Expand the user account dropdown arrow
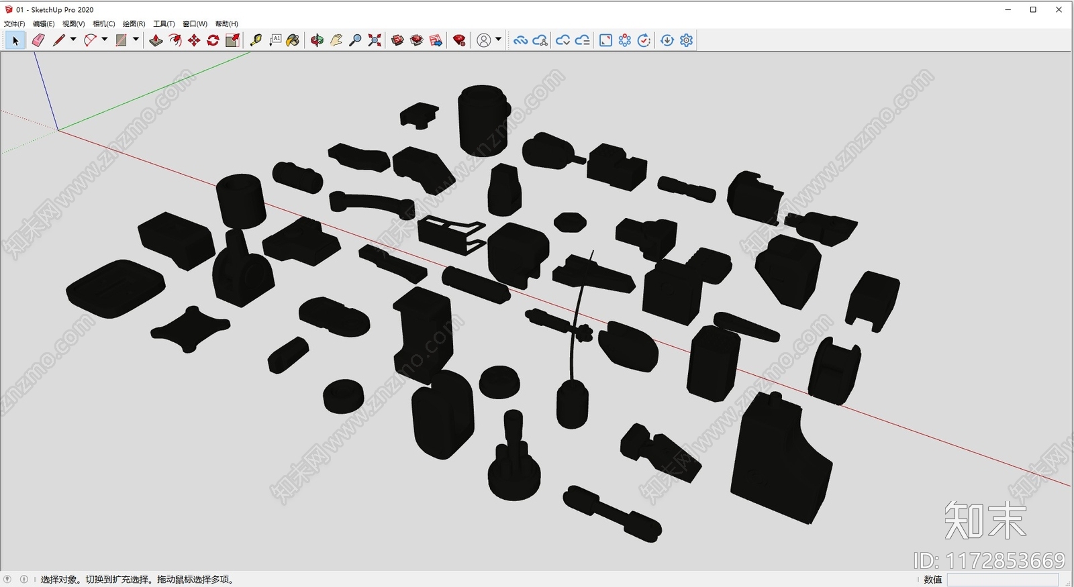 [x=498, y=40]
